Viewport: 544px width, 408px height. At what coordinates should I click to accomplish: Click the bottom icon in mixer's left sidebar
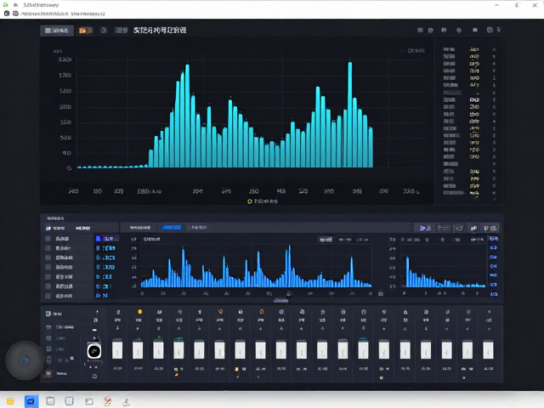[48, 373]
